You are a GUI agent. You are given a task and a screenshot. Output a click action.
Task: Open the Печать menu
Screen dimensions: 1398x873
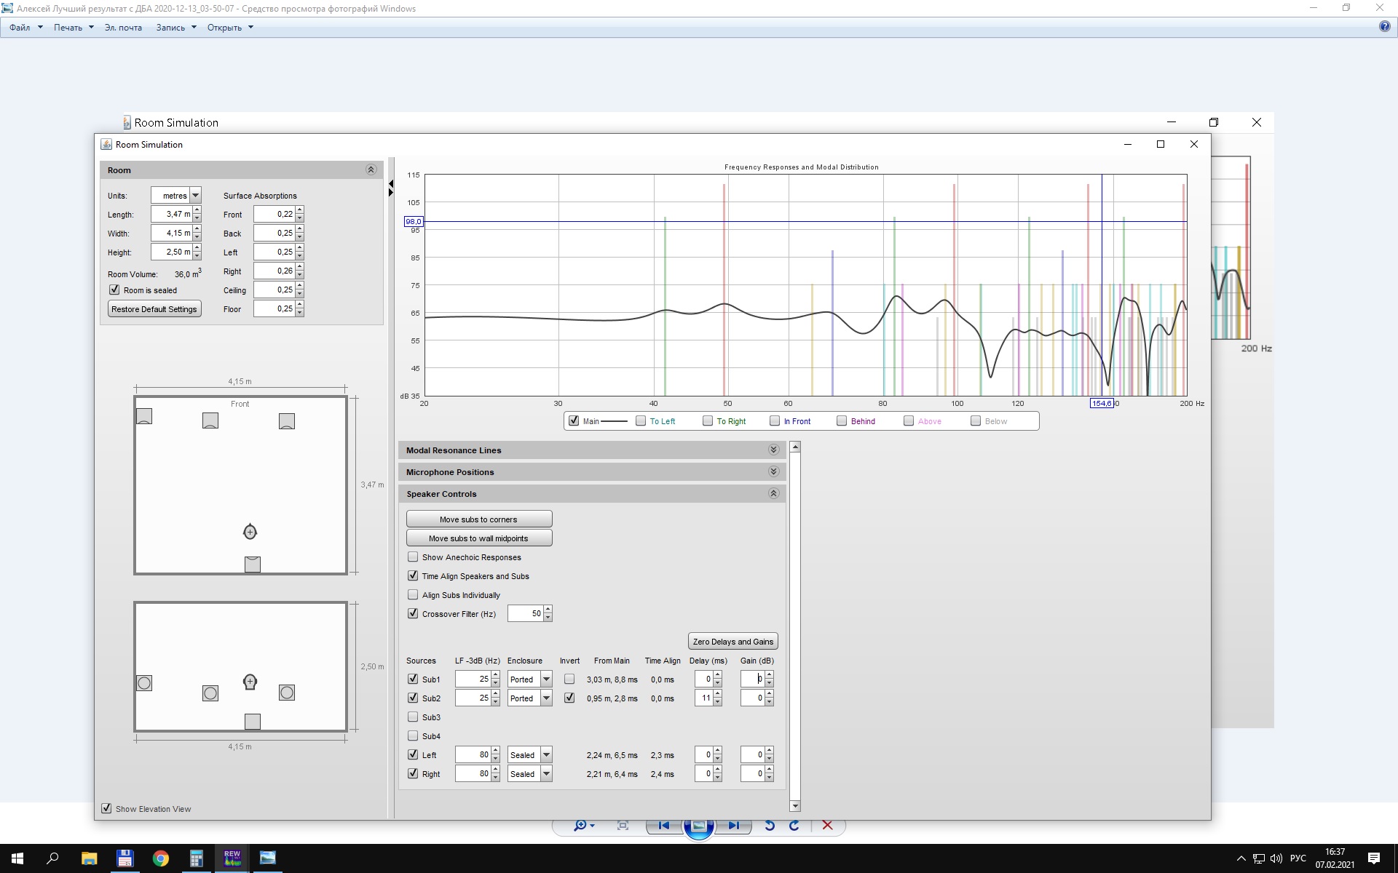tap(74, 27)
